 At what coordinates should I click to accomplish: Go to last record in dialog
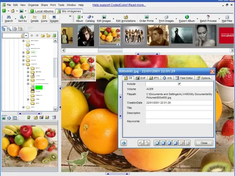175,143
